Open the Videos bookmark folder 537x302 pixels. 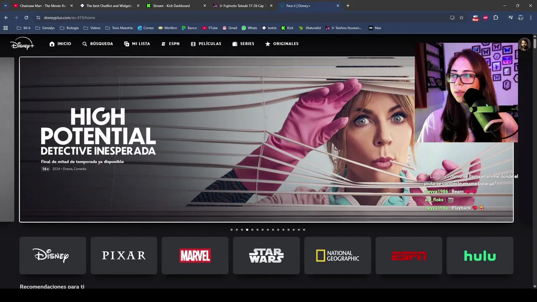[92, 28]
